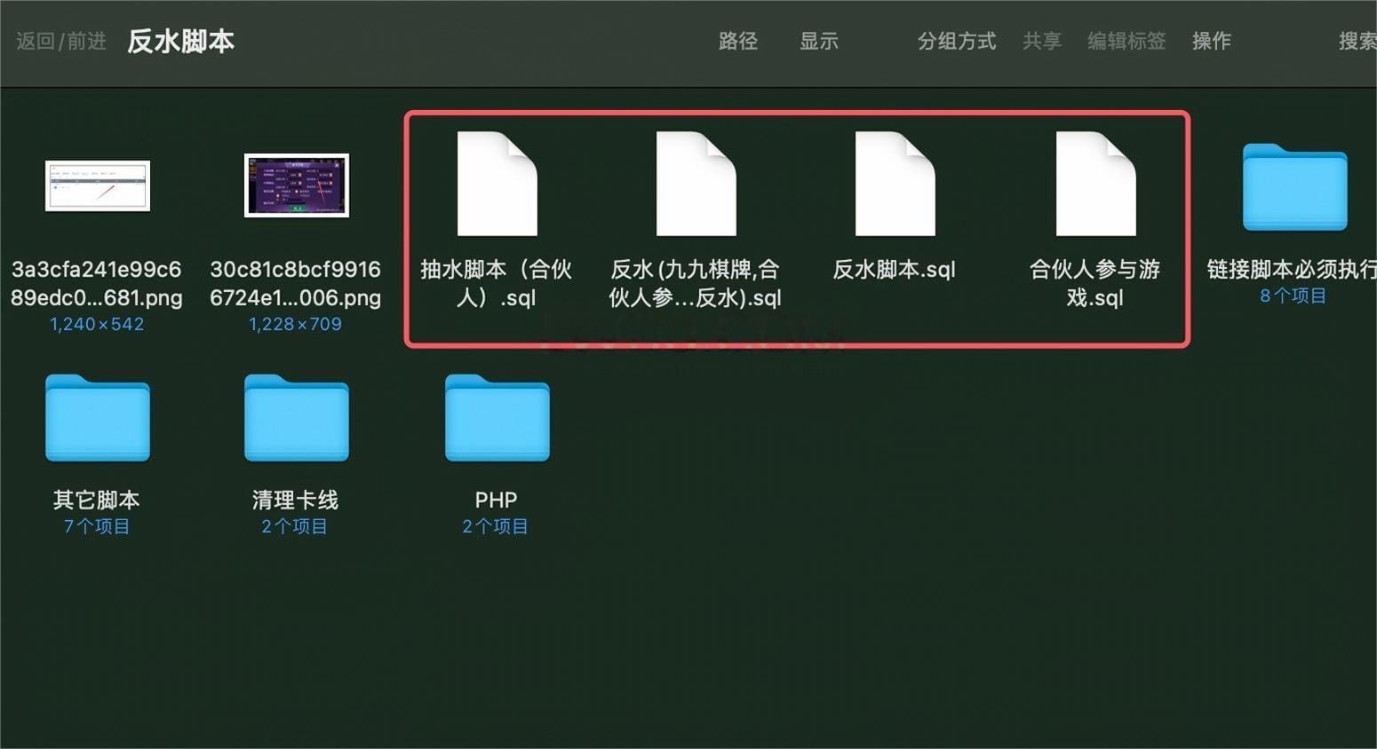Click 2个项目 under PHP
This screenshot has height=749, width=1377.
click(x=495, y=526)
